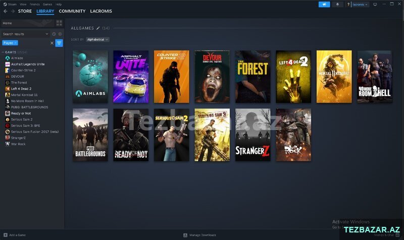Click the help question mark icon
Screen dimensions: 404x240
pos(348,5)
